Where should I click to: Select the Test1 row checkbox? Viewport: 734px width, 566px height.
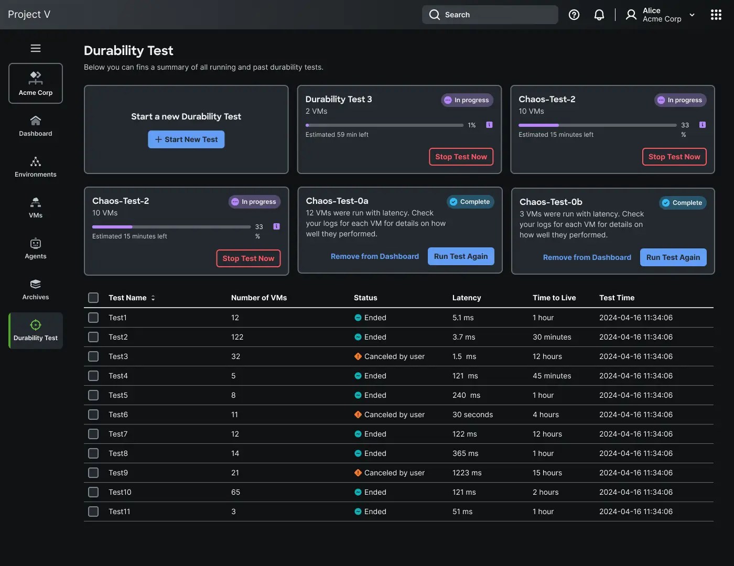(93, 318)
